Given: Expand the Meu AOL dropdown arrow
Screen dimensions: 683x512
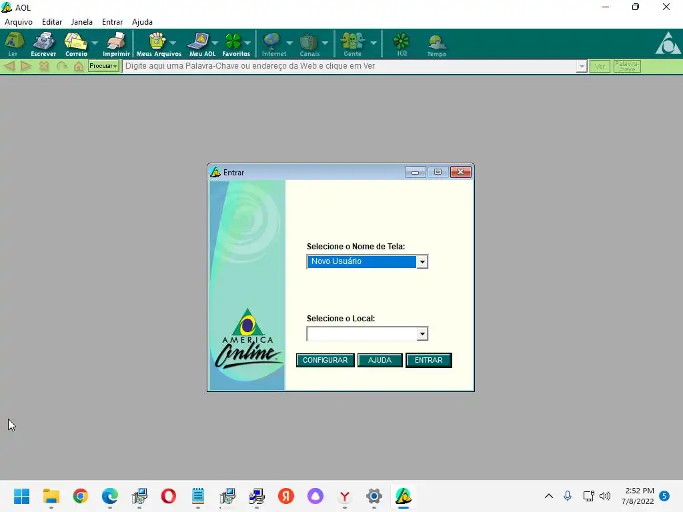Looking at the screenshot, I should tap(215, 43).
